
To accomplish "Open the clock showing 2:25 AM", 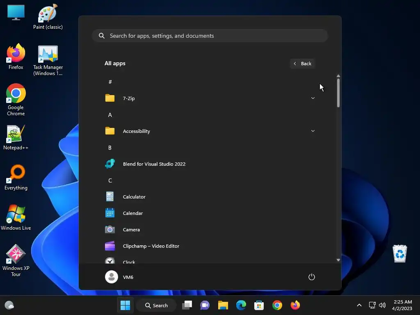I will (402, 305).
